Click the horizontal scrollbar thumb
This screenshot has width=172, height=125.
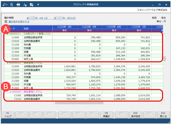click(x=79, y=103)
